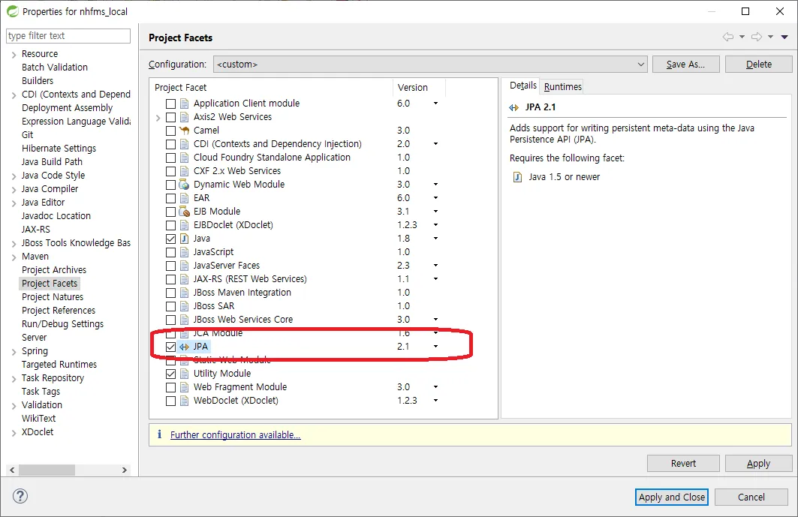Click the Java 1.5 or newer icon
Viewport: 798px width, 517px height.
517,177
